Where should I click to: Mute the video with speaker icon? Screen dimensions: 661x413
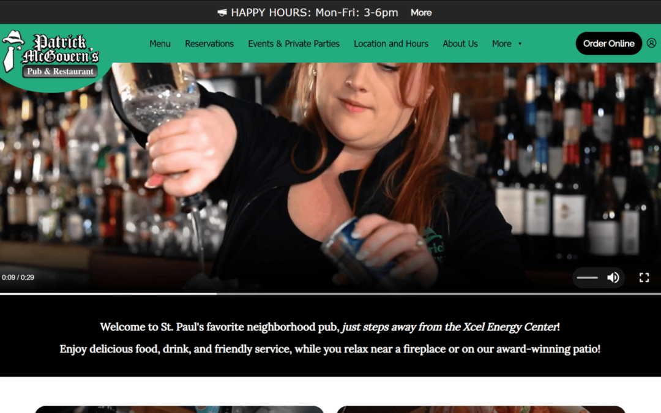[613, 277]
